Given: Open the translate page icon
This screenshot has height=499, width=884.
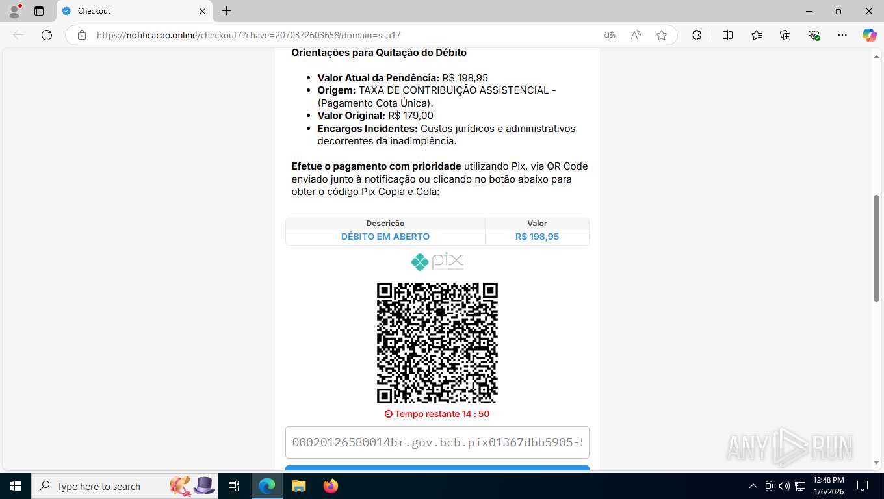Looking at the screenshot, I should tap(610, 35).
